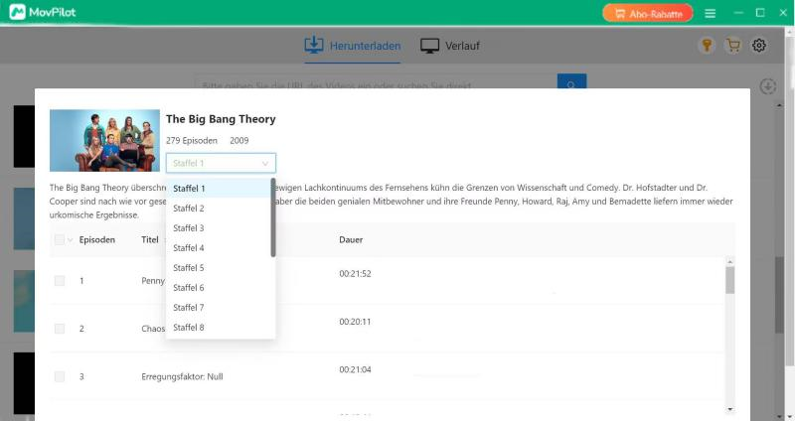Viewport: 795px width, 421px height.
Task: Open the settings gear icon
Action: tap(759, 45)
